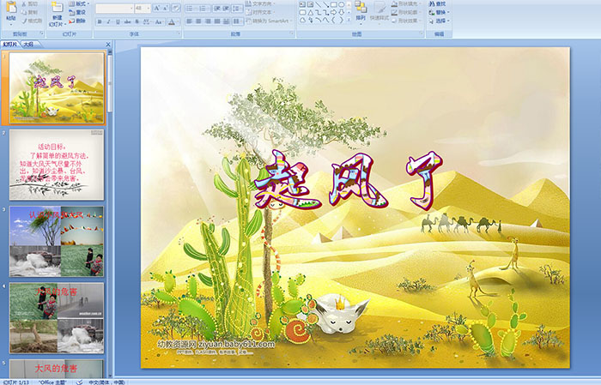601x385 pixels.
Task: Click the Copy icon in the clipboard group
Action: click(x=25, y=12)
